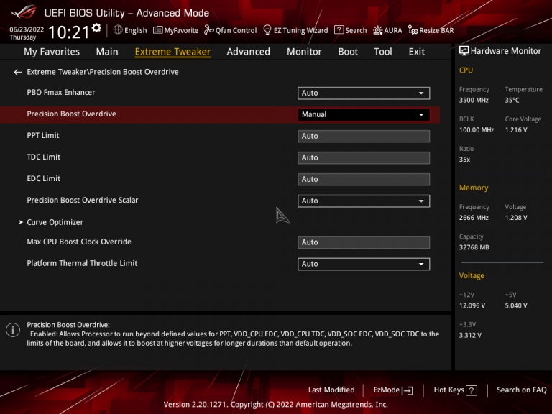
Task: Click Platform Thermal Throttle Limit label
Action: point(82,263)
